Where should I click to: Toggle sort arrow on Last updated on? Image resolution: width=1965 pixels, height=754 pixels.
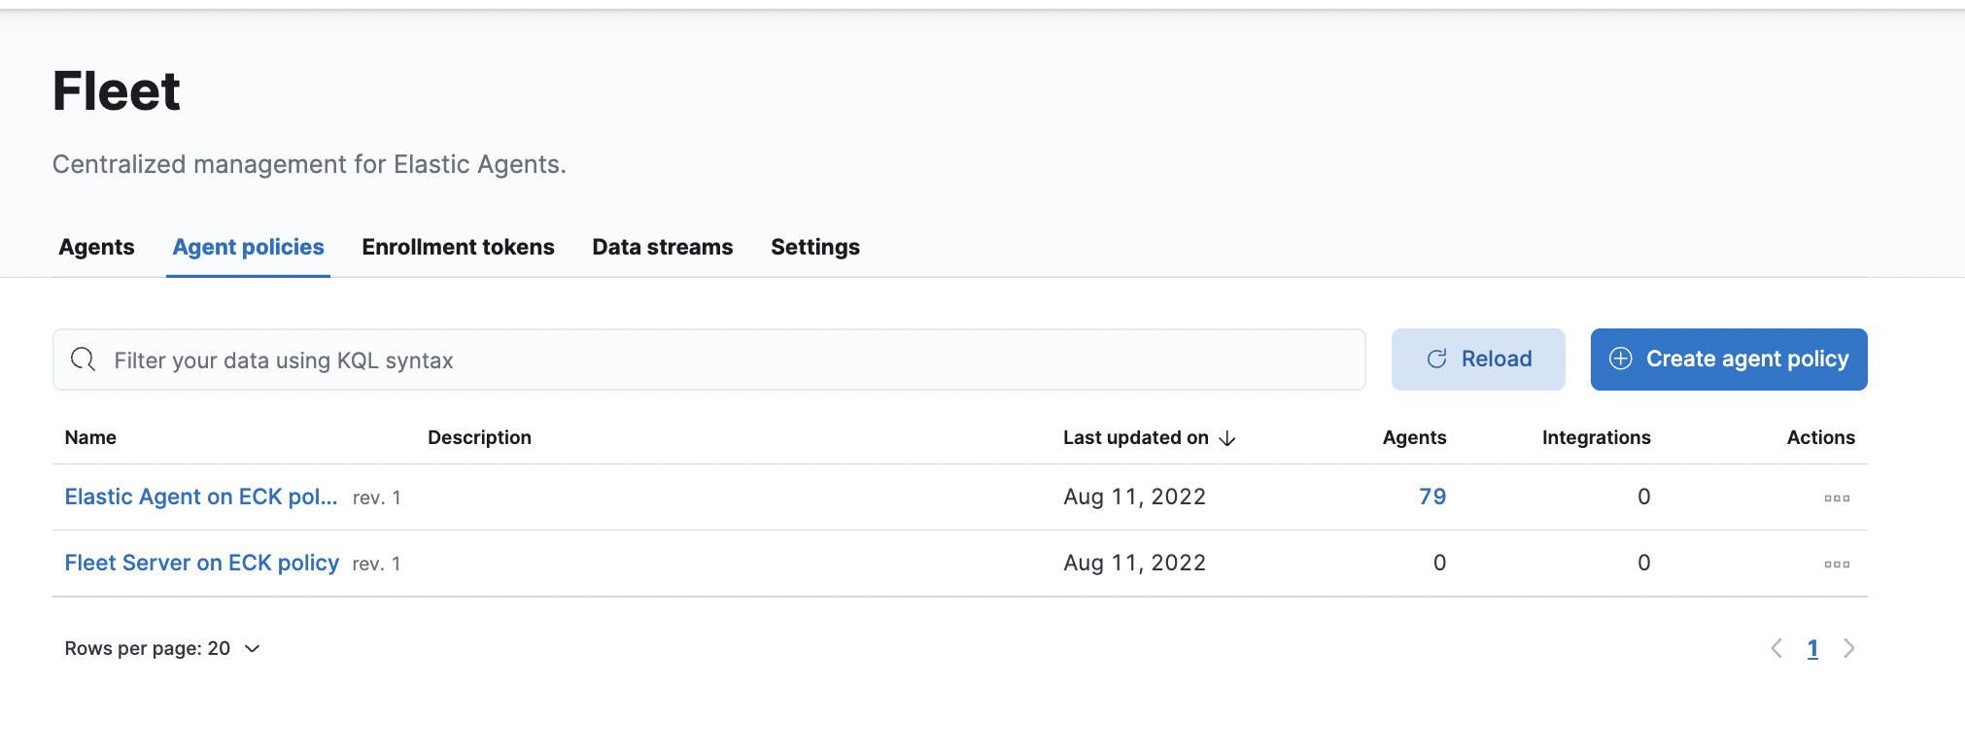1227,438
